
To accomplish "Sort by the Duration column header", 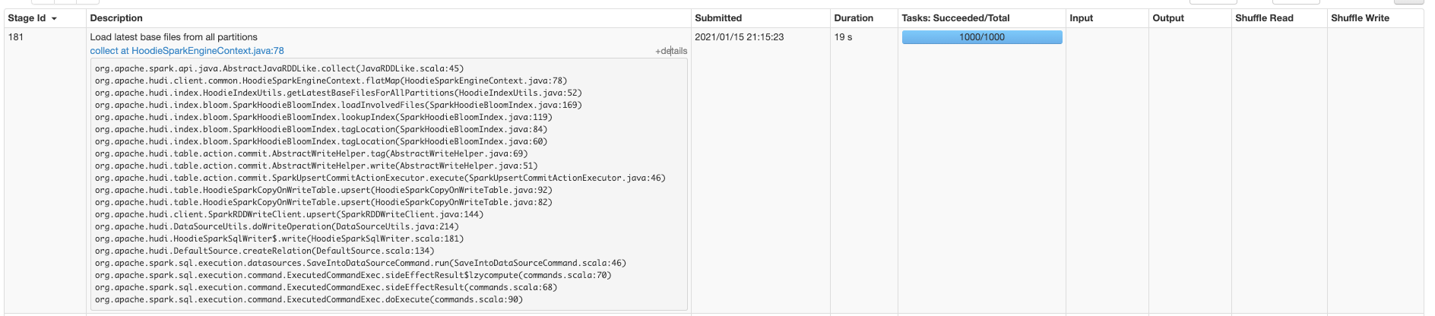I will pyautogui.click(x=854, y=18).
